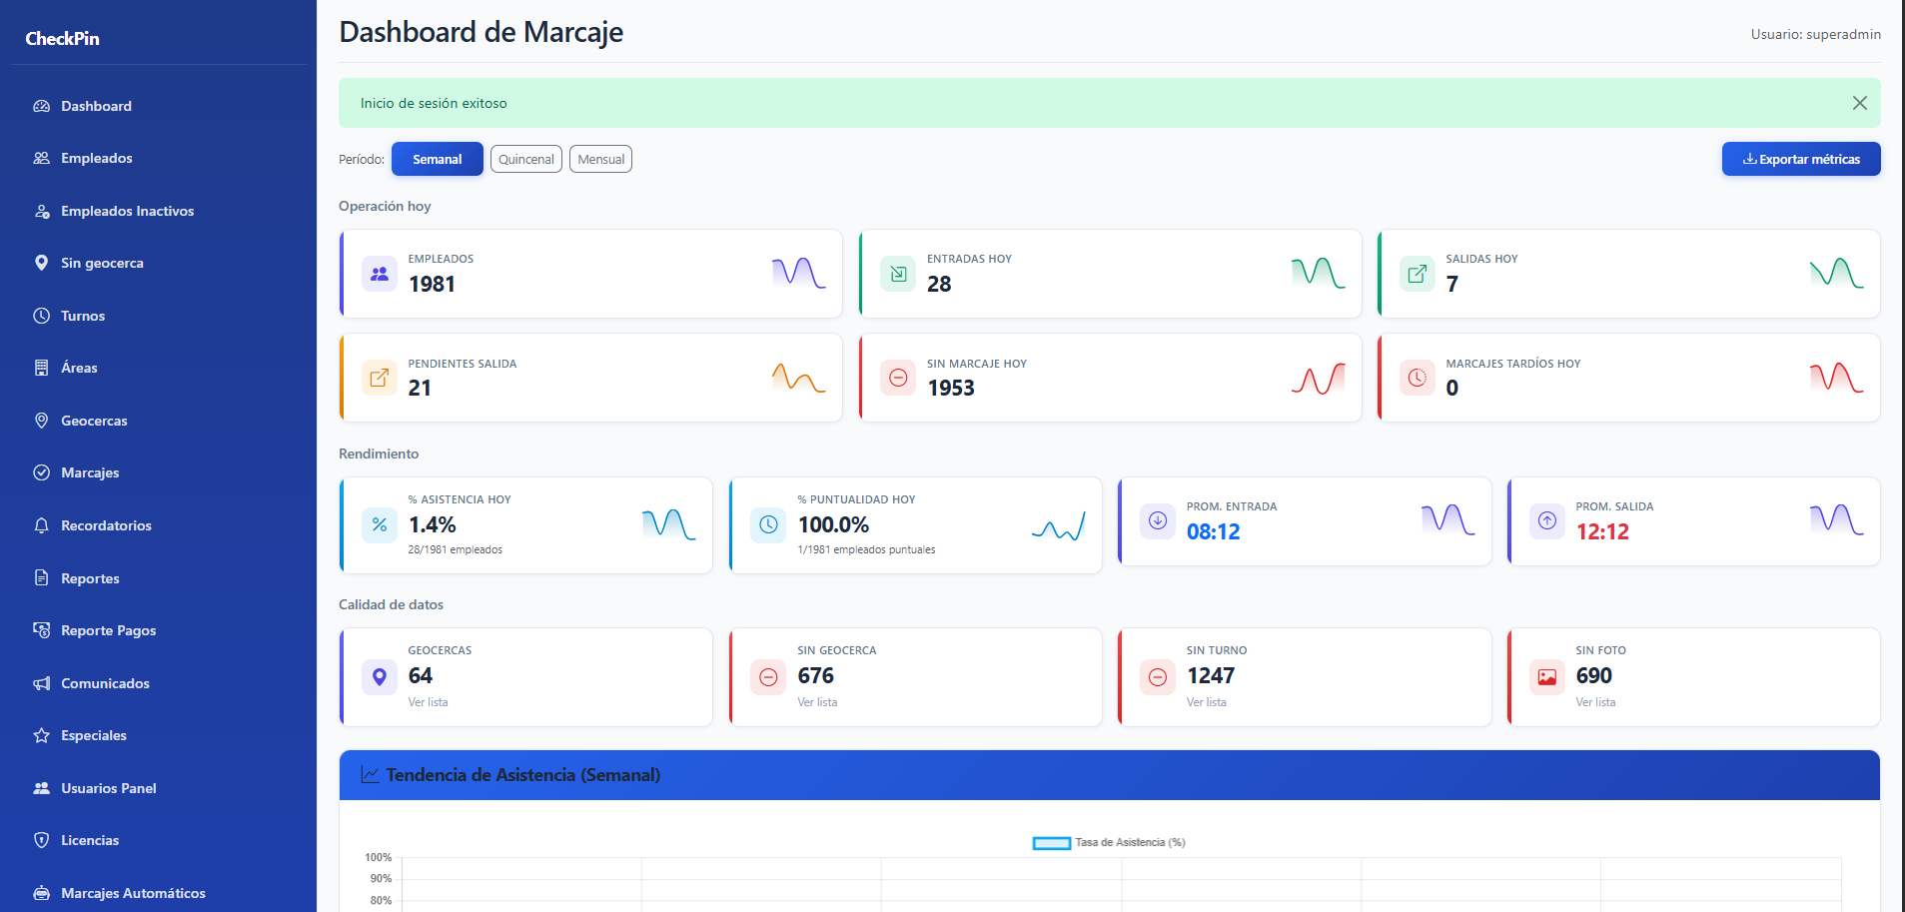
Task: Click the Turnos clock icon
Action: [x=41, y=316]
